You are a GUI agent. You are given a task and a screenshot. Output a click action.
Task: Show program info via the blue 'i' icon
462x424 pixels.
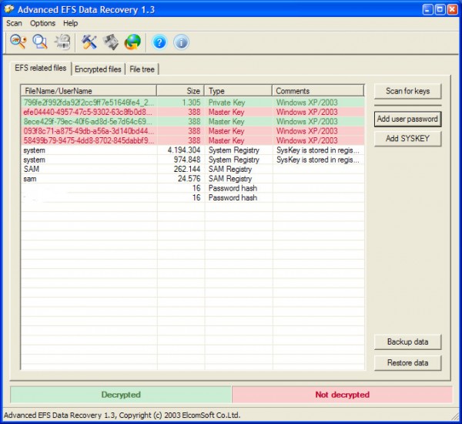coord(181,42)
